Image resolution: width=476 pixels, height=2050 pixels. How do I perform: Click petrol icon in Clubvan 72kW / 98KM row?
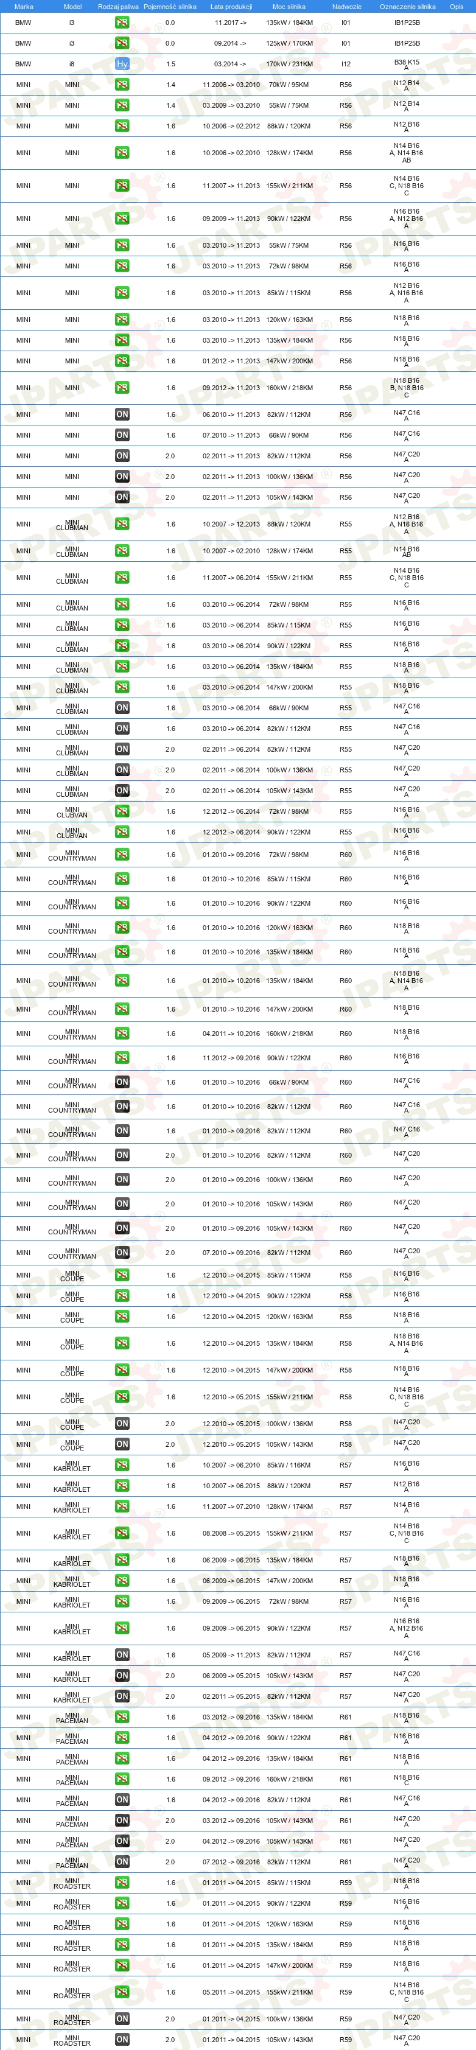click(x=122, y=812)
